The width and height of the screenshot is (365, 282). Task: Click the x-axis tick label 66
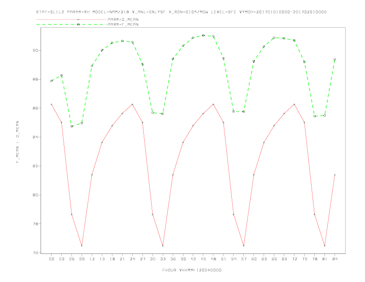[274, 259]
